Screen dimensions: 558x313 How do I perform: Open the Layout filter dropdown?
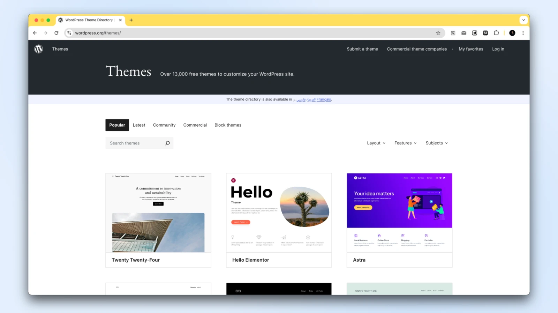click(376, 143)
